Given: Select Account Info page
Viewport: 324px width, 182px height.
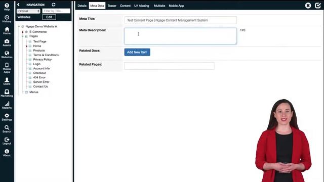Looking at the screenshot, I should click(42, 69).
